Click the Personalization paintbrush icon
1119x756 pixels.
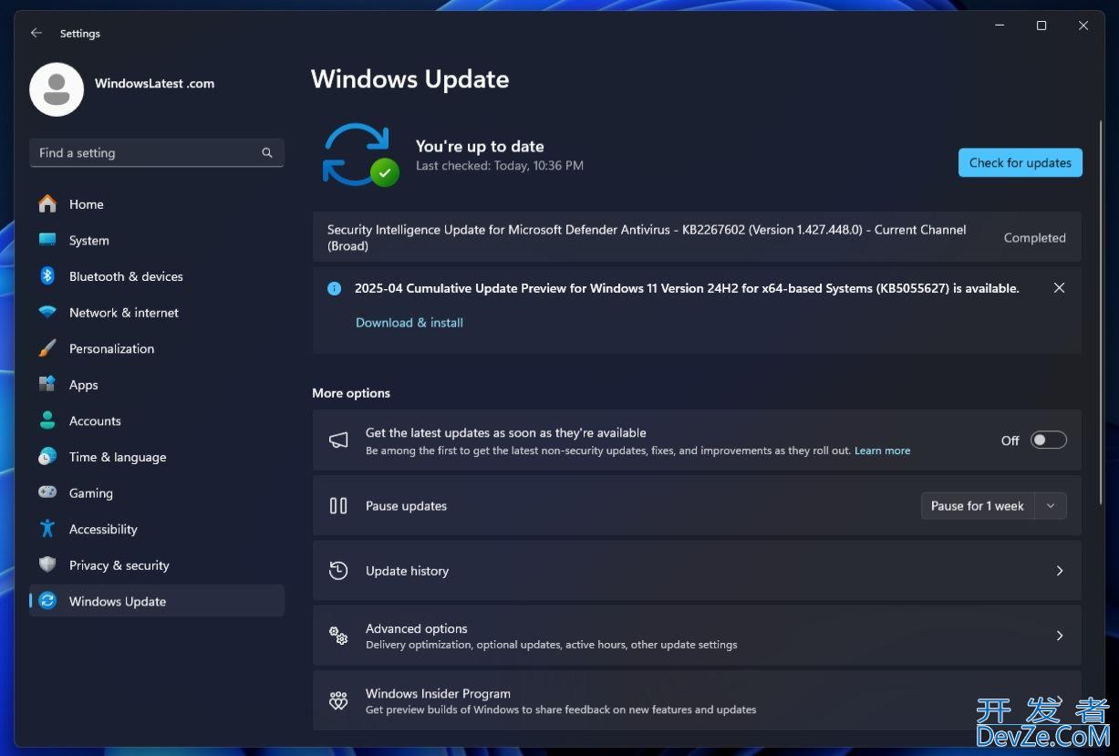click(47, 348)
